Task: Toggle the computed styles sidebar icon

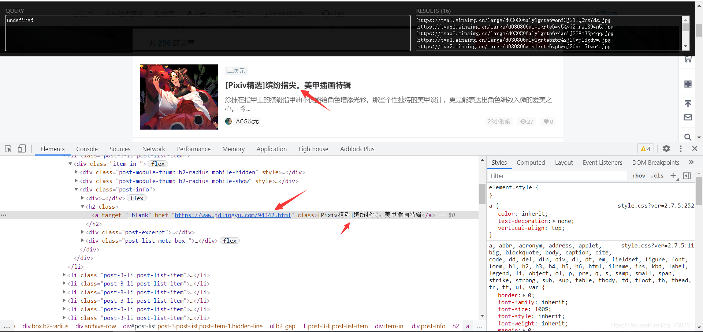Action: pyautogui.click(x=687, y=176)
